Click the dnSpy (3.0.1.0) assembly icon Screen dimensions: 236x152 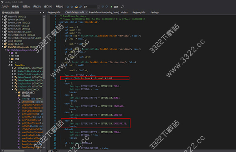click(6, 44)
